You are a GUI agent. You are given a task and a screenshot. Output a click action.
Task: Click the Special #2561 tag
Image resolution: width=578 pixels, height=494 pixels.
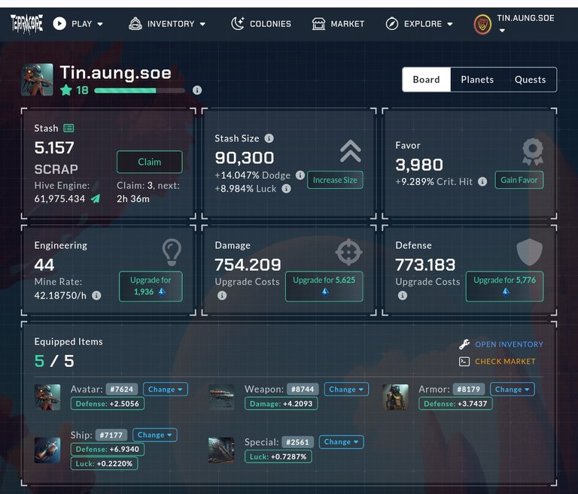298,442
